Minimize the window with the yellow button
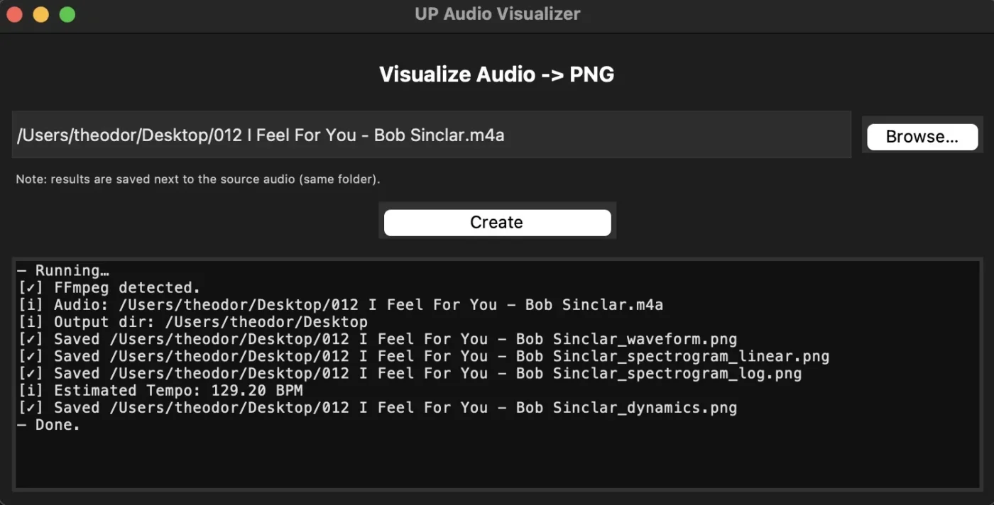The width and height of the screenshot is (994, 505). pos(40,14)
